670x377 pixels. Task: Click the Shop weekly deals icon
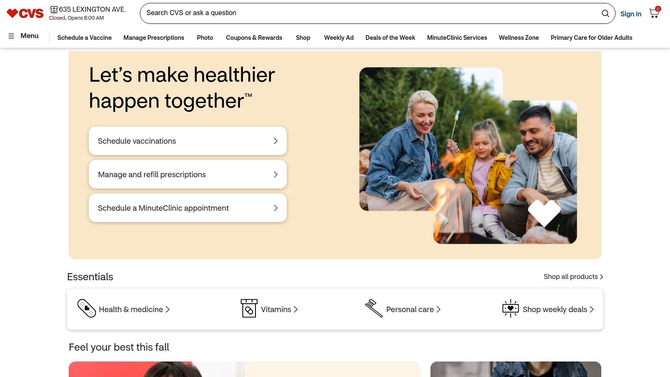pos(510,308)
